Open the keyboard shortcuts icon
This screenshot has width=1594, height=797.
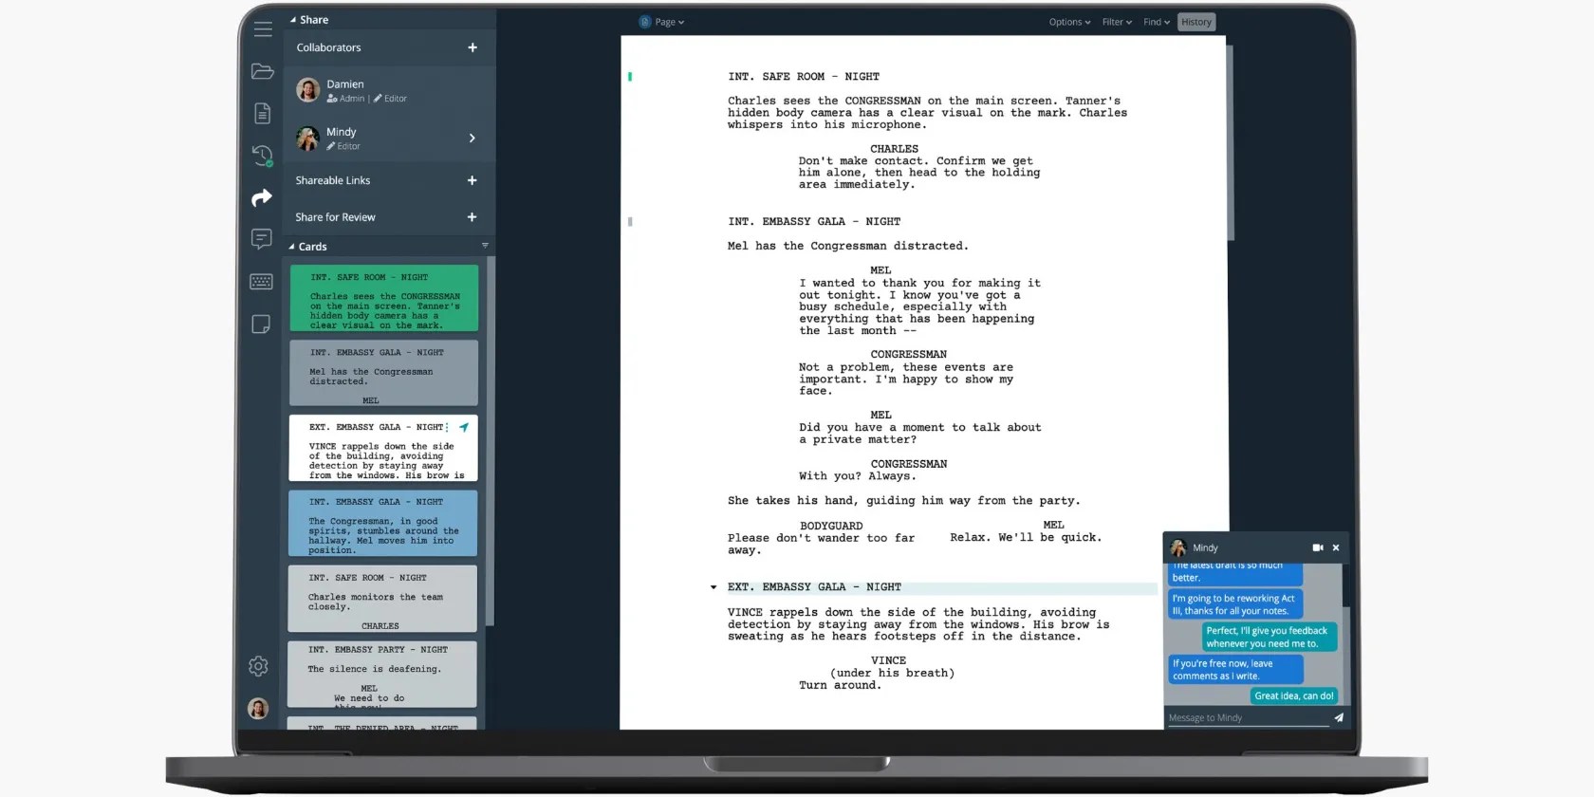click(261, 282)
